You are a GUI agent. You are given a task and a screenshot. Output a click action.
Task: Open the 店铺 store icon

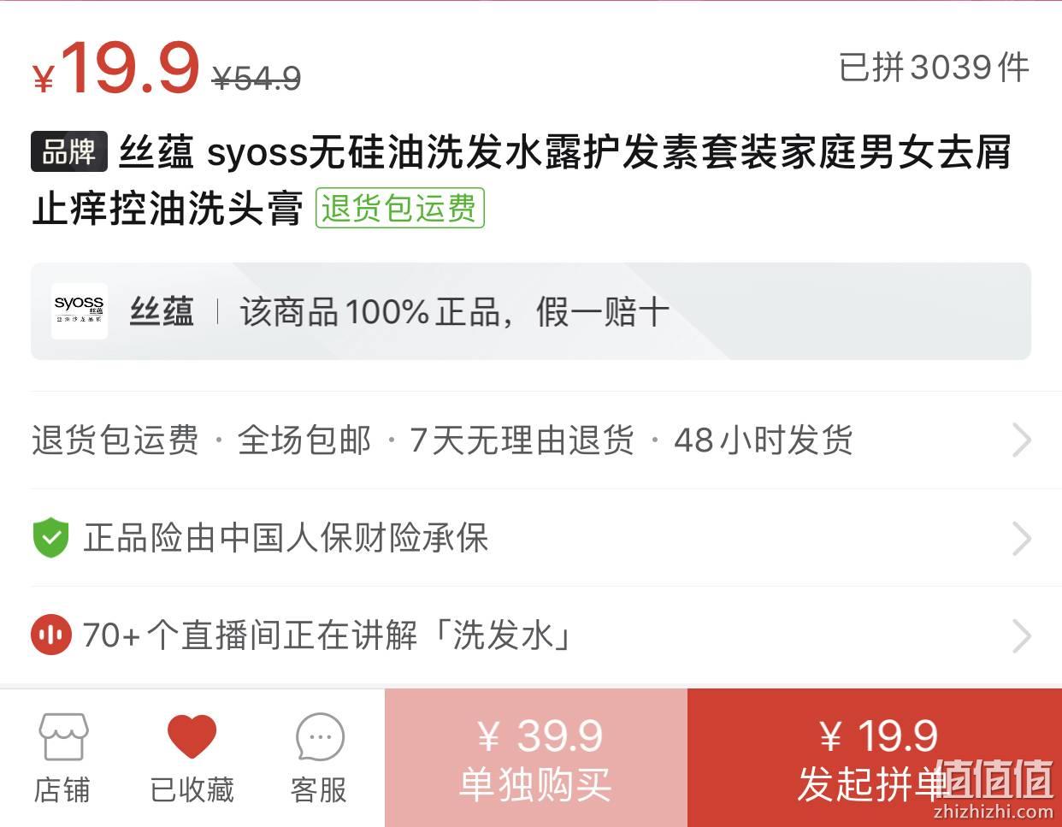[x=62, y=737]
